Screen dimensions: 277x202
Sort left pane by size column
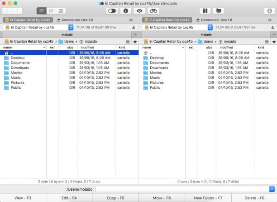(67, 48)
